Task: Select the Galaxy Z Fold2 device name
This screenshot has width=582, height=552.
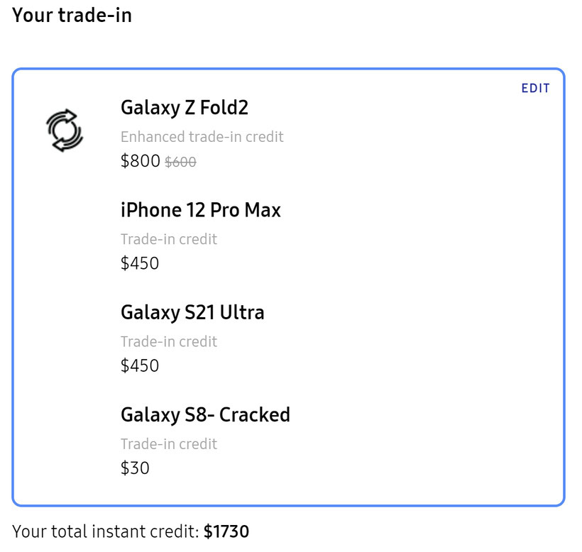Action: pyautogui.click(x=185, y=108)
